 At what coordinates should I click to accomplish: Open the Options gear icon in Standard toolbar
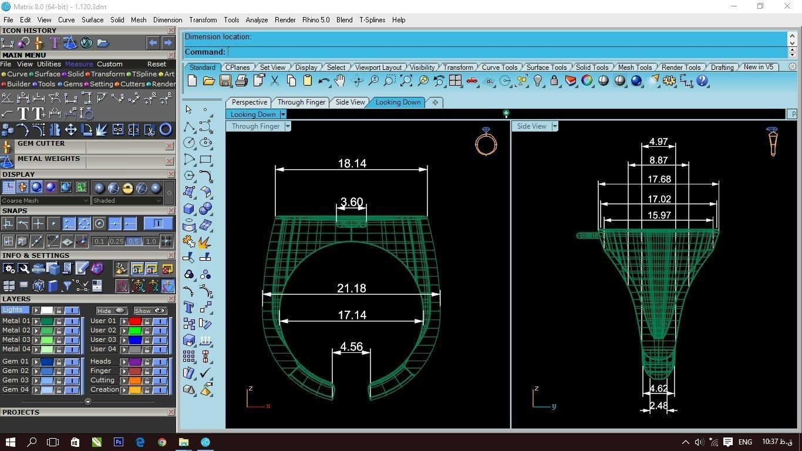(x=669, y=81)
